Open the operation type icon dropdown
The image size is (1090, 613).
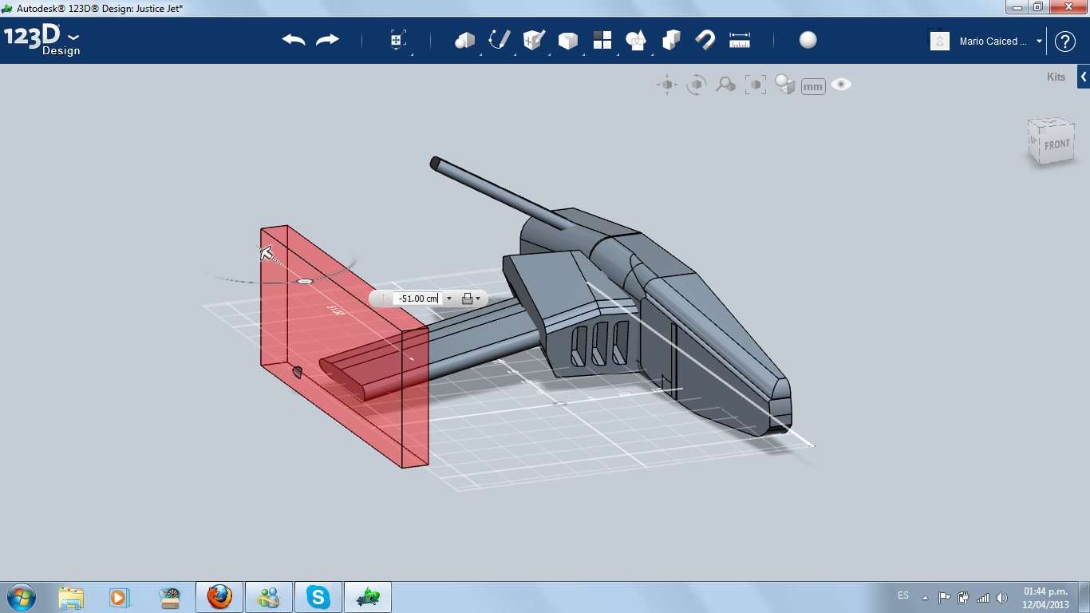click(x=471, y=299)
